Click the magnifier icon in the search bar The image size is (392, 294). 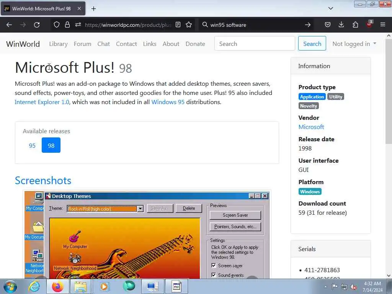point(205,24)
